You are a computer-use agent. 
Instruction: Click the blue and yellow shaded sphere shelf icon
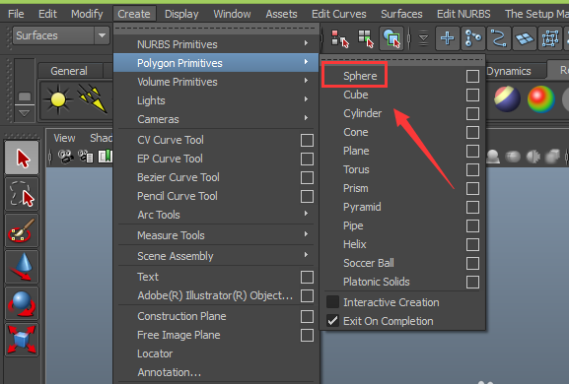coord(507,98)
